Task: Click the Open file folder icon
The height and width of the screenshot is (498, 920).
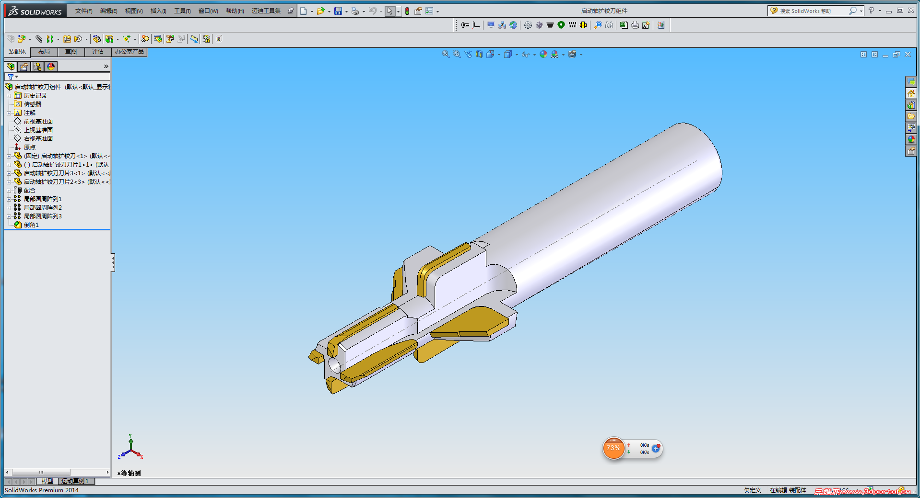Action: (x=320, y=11)
